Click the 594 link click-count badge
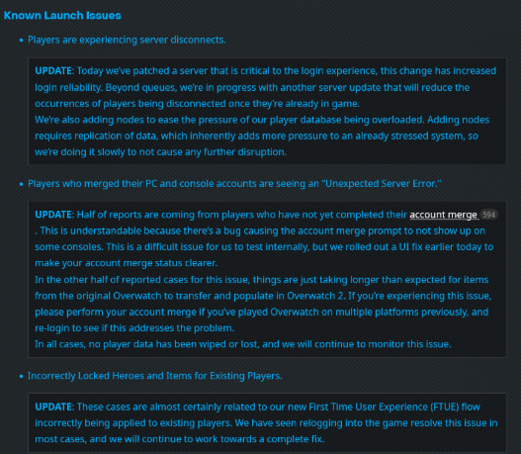The width and height of the screenshot is (521, 454). pos(488,215)
